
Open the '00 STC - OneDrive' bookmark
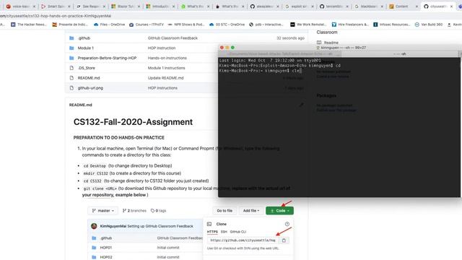coord(227,25)
